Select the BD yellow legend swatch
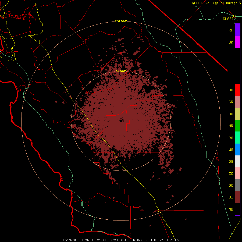 (x=237, y=114)
